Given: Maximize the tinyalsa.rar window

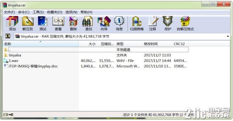Looking at the screenshot, I should pyautogui.click(x=213, y=4).
